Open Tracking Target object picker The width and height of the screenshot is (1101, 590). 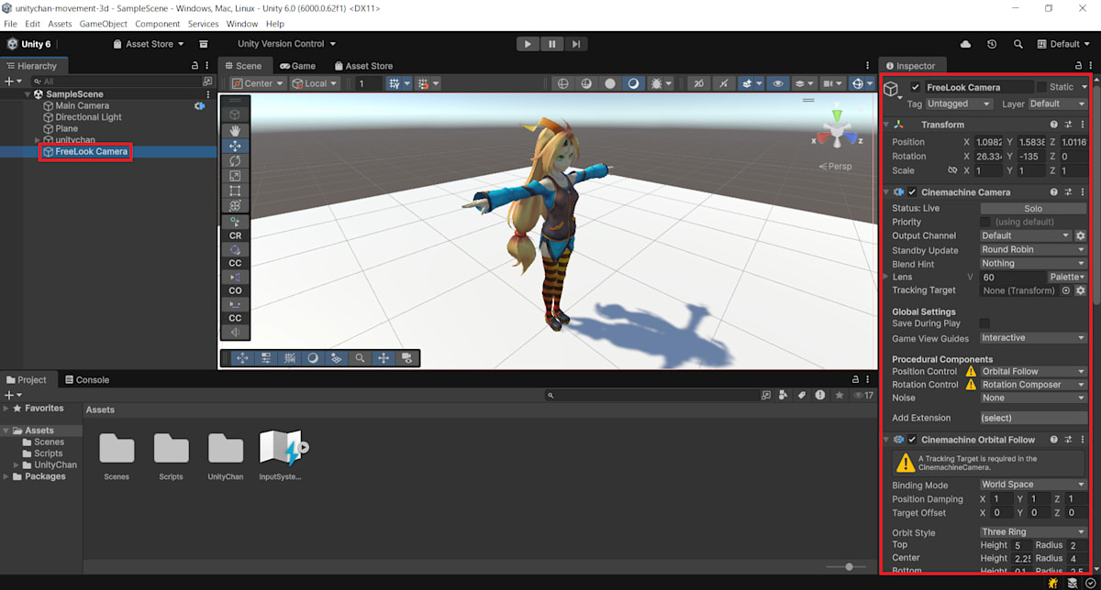[1066, 290]
